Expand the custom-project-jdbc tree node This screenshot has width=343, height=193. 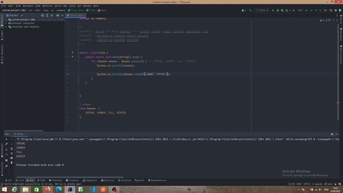[x=6, y=19]
